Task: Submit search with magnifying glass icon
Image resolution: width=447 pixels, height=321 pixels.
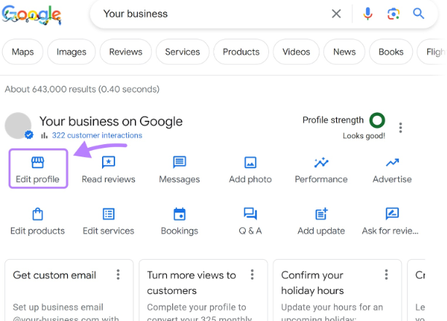Action: (419, 13)
